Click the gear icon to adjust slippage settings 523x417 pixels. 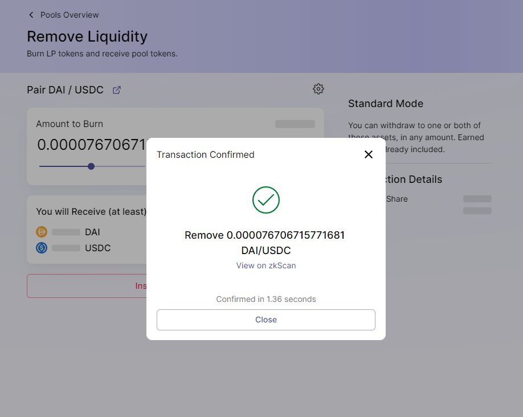318,89
